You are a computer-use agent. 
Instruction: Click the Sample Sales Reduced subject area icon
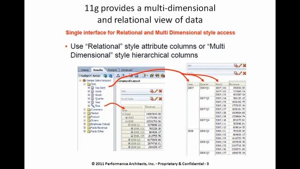click(x=84, y=80)
